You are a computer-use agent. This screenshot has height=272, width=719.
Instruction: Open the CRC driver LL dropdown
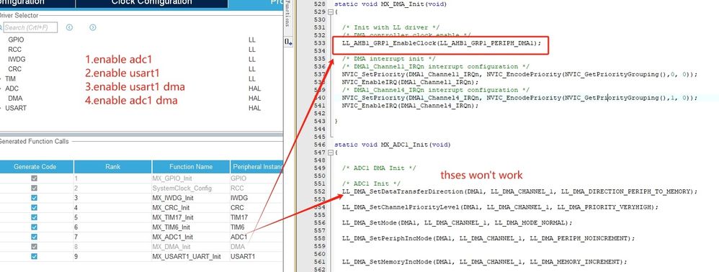(252, 69)
